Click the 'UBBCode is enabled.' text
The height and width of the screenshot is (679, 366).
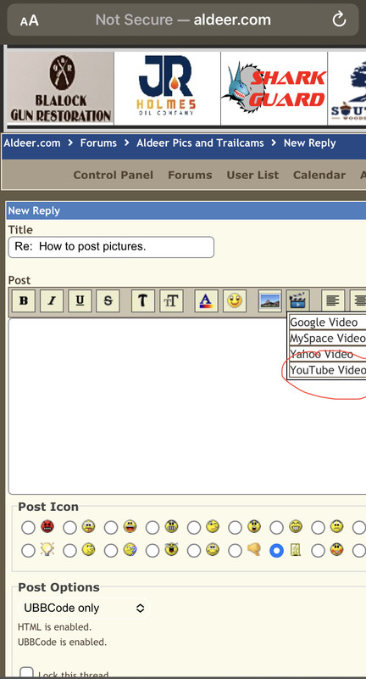click(x=62, y=642)
